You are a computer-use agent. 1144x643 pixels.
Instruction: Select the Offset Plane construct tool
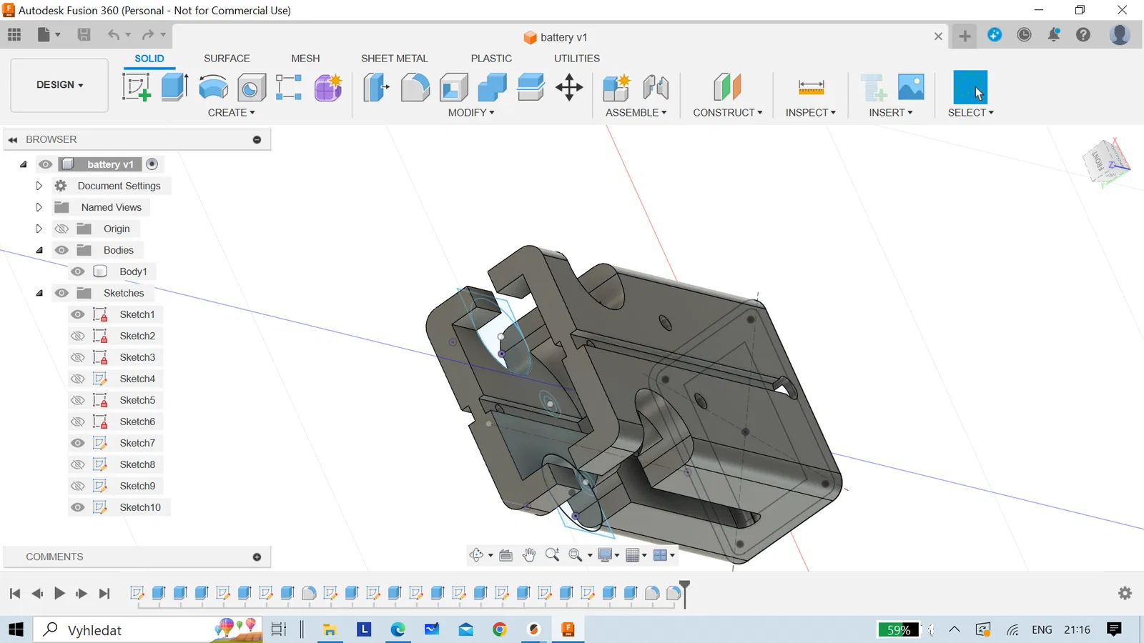727,87
